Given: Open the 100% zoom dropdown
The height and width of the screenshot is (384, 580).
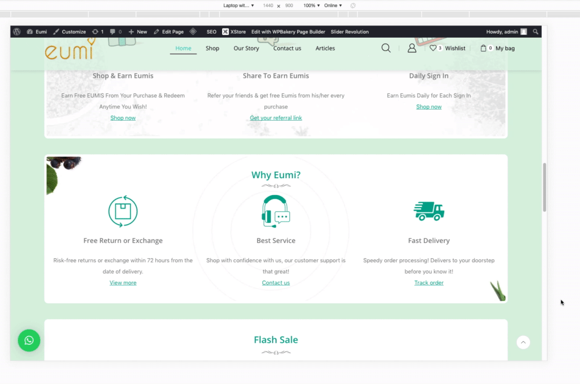Looking at the screenshot, I should tap(311, 6).
